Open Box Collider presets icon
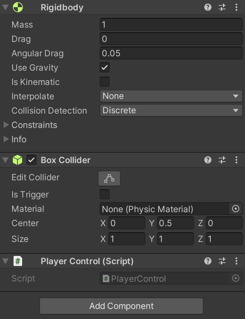The image size is (245, 319). pyautogui.click(x=222, y=160)
